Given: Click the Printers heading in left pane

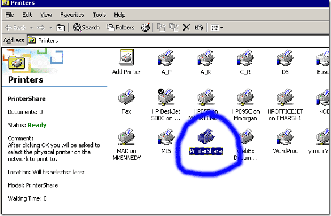Looking at the screenshot, I should point(26,80).
